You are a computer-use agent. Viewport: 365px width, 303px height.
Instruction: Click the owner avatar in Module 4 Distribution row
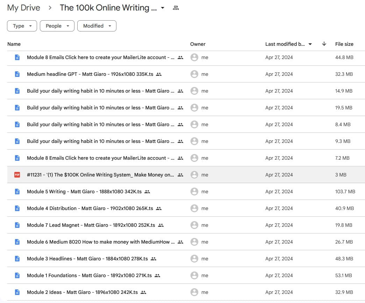194,208
